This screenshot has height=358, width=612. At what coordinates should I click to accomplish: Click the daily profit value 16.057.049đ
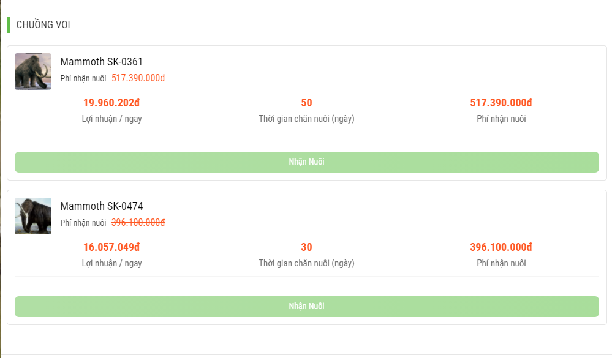pyautogui.click(x=111, y=247)
